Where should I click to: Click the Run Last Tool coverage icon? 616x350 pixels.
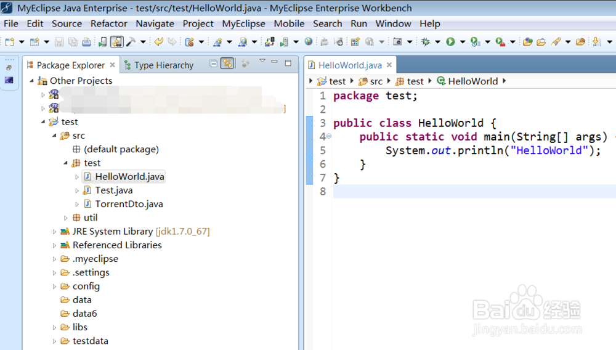476,42
